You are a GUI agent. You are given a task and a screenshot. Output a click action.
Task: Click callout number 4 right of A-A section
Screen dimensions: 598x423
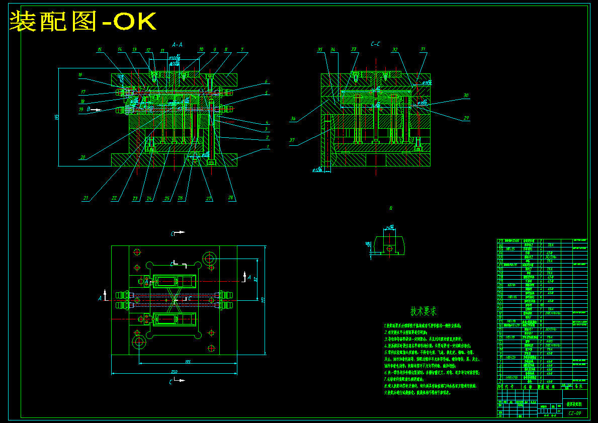[x=268, y=122]
